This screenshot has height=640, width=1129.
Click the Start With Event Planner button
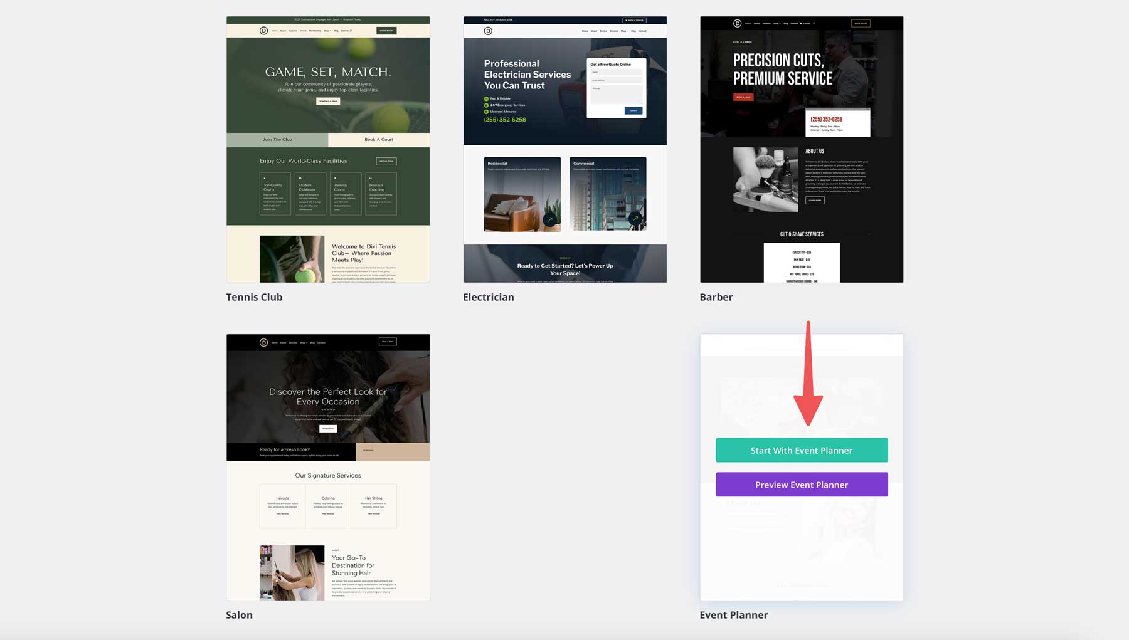pos(802,450)
